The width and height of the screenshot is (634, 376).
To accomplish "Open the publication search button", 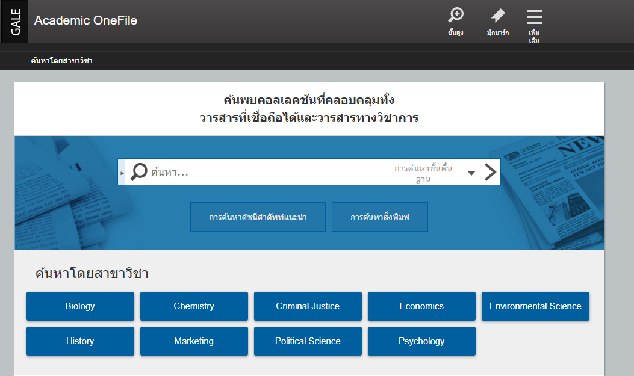I will coord(380,217).
